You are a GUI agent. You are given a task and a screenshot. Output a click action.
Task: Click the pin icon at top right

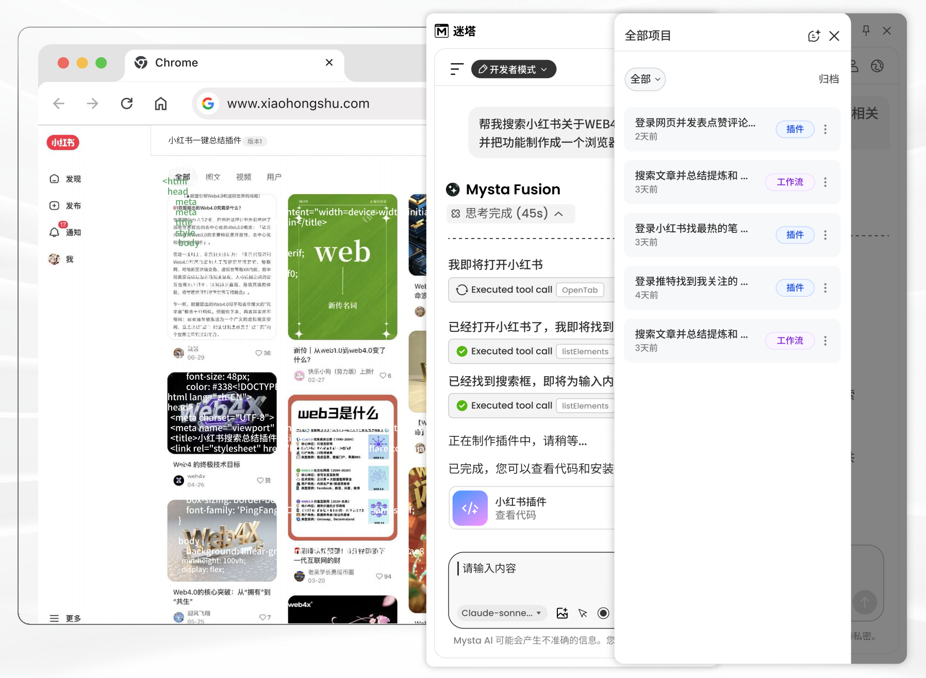(866, 31)
